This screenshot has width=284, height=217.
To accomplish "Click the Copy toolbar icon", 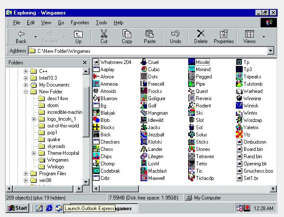I will coord(127,37).
